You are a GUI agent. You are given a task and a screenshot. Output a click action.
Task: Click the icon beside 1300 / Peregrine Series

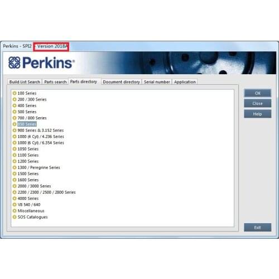tap(15, 167)
